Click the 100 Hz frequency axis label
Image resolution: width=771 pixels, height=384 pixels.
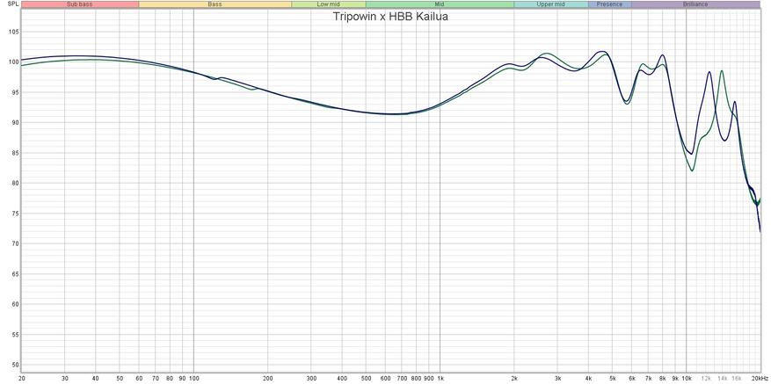[193, 379]
